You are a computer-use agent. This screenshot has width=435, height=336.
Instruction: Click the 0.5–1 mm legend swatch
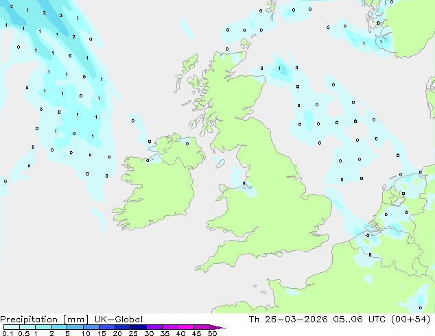(27, 327)
